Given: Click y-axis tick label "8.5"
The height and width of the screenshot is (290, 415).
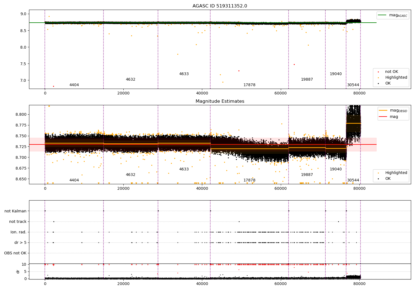Looking at the screenshot, I should (x=23, y=31).
